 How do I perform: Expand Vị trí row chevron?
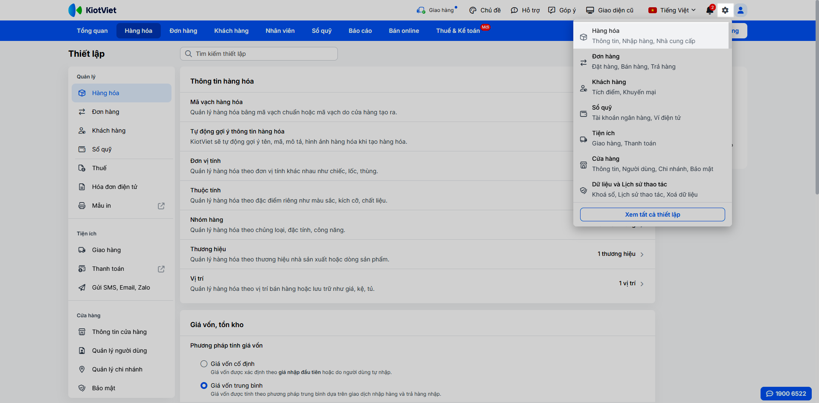click(x=642, y=284)
